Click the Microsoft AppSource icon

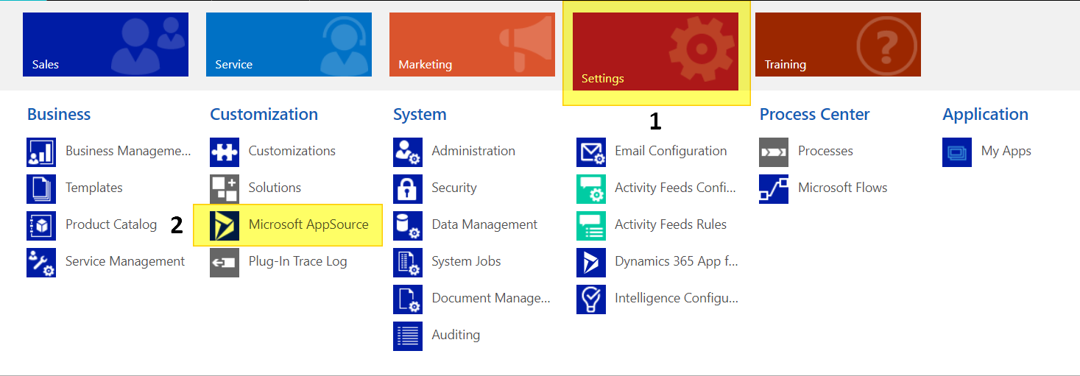[225, 226]
